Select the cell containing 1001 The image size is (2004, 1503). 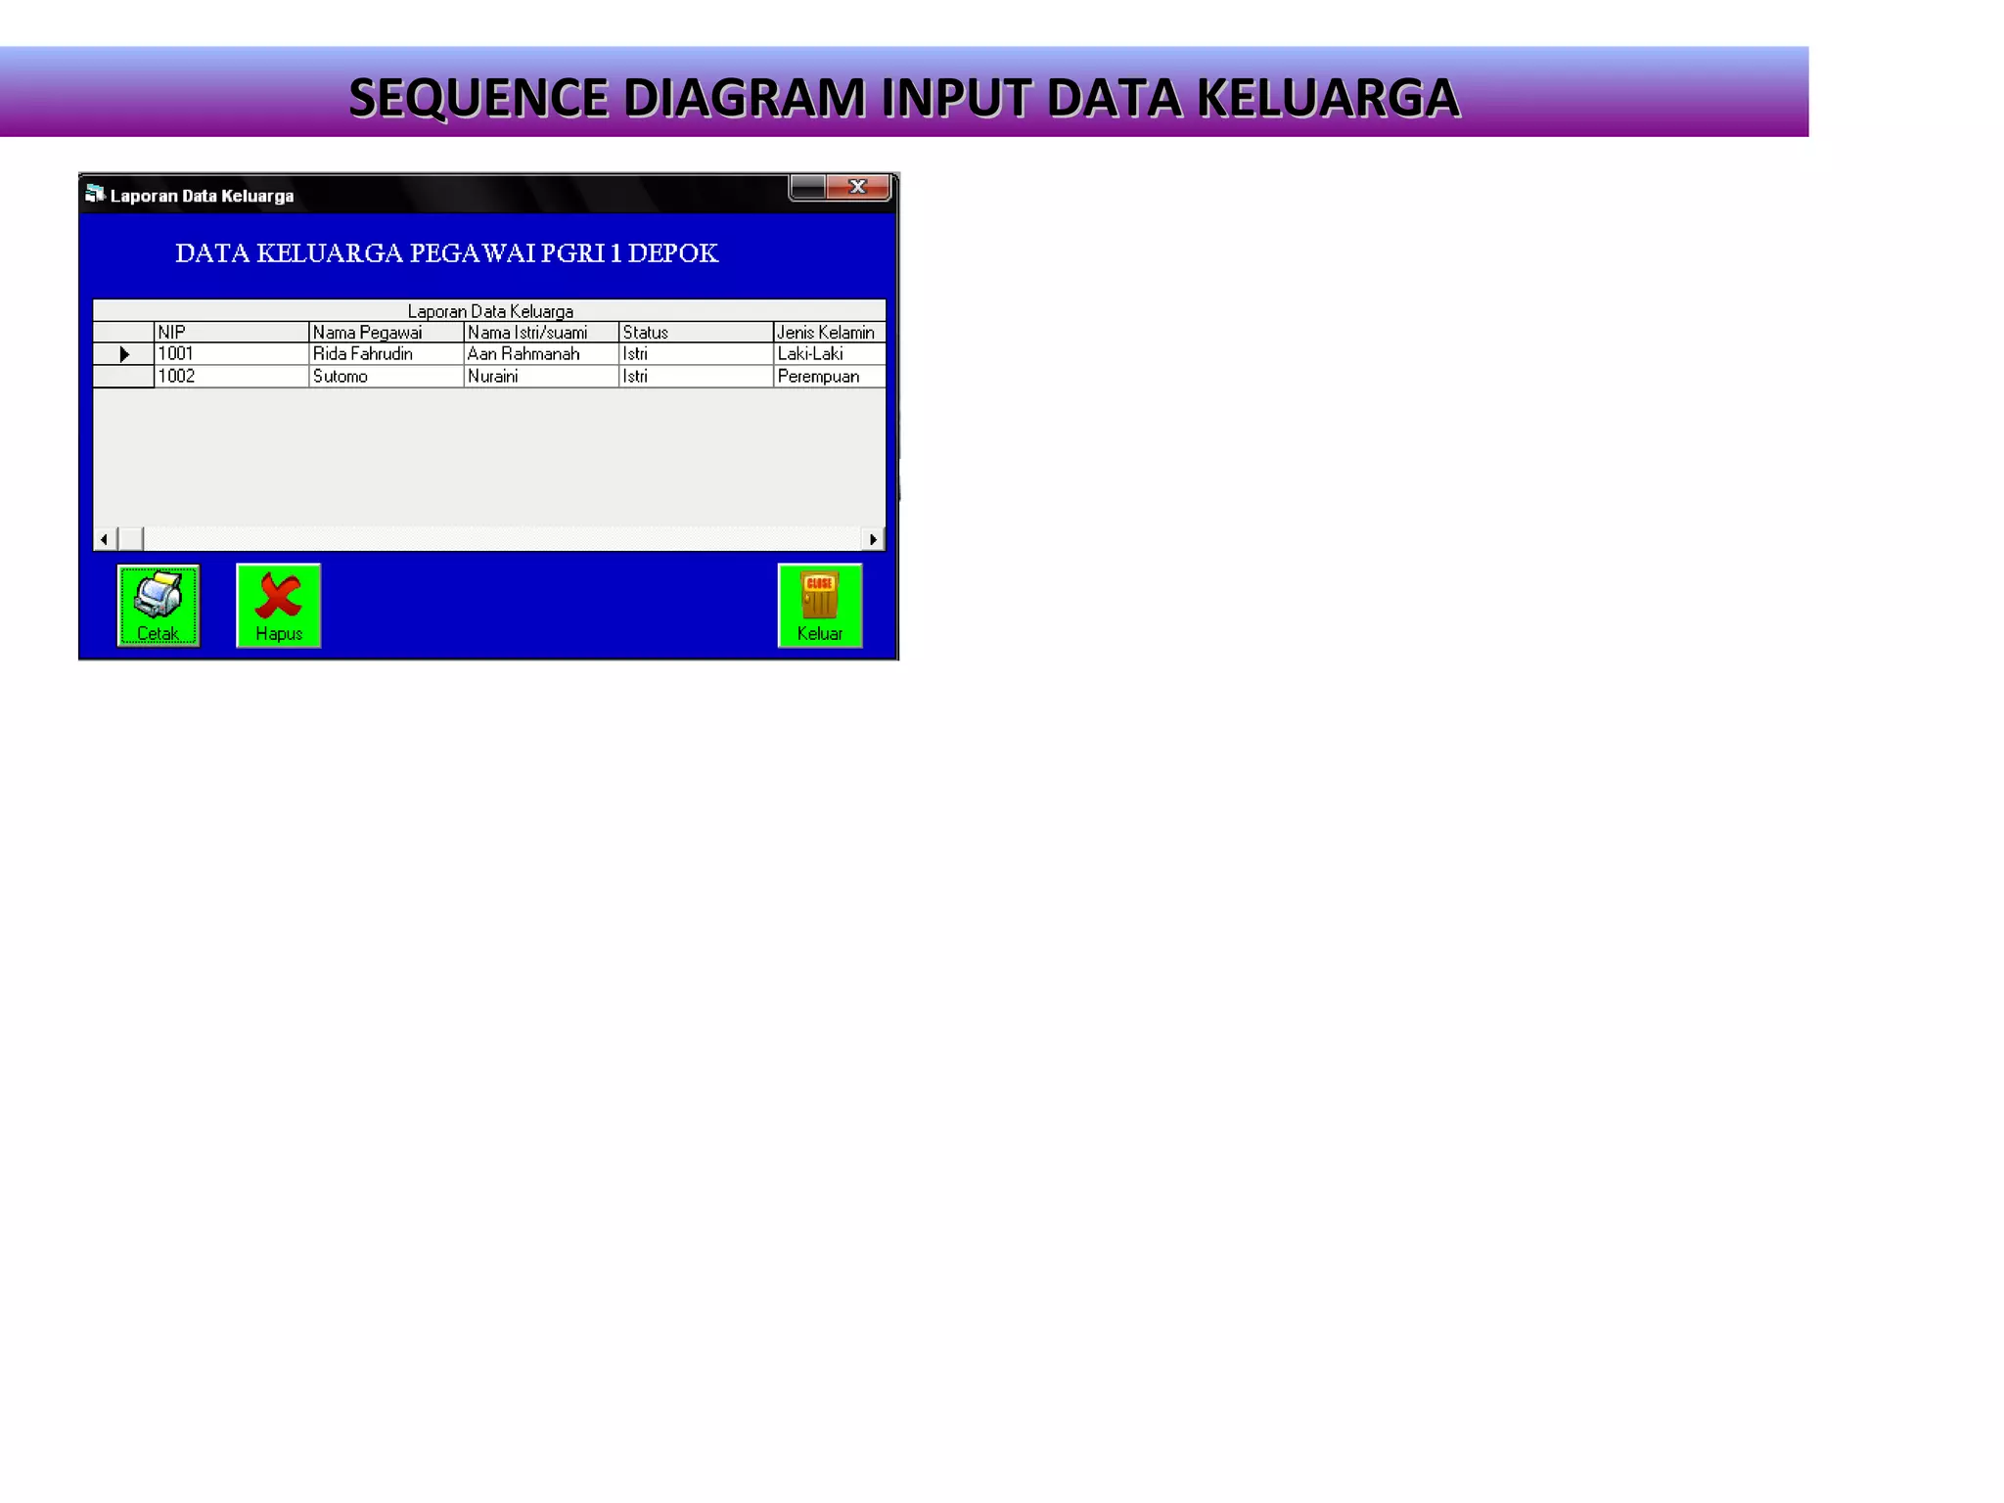point(231,354)
